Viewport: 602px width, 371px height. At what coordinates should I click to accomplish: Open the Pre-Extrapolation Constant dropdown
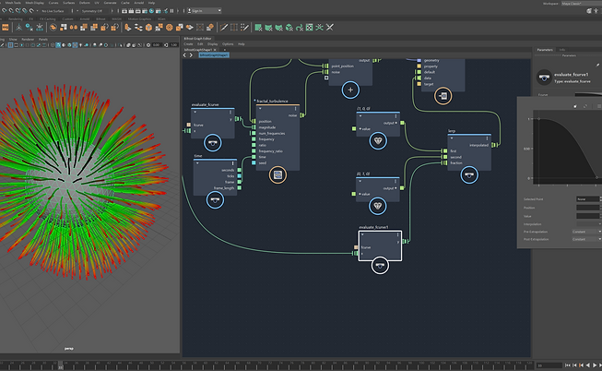click(x=587, y=232)
